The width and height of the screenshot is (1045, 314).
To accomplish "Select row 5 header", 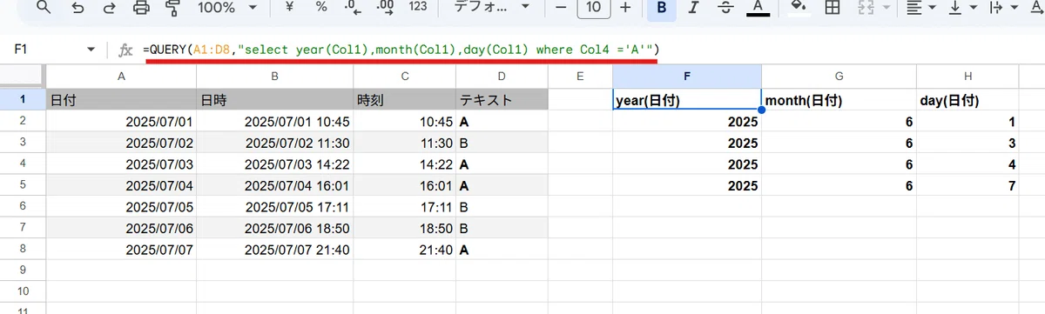I will pyautogui.click(x=23, y=184).
